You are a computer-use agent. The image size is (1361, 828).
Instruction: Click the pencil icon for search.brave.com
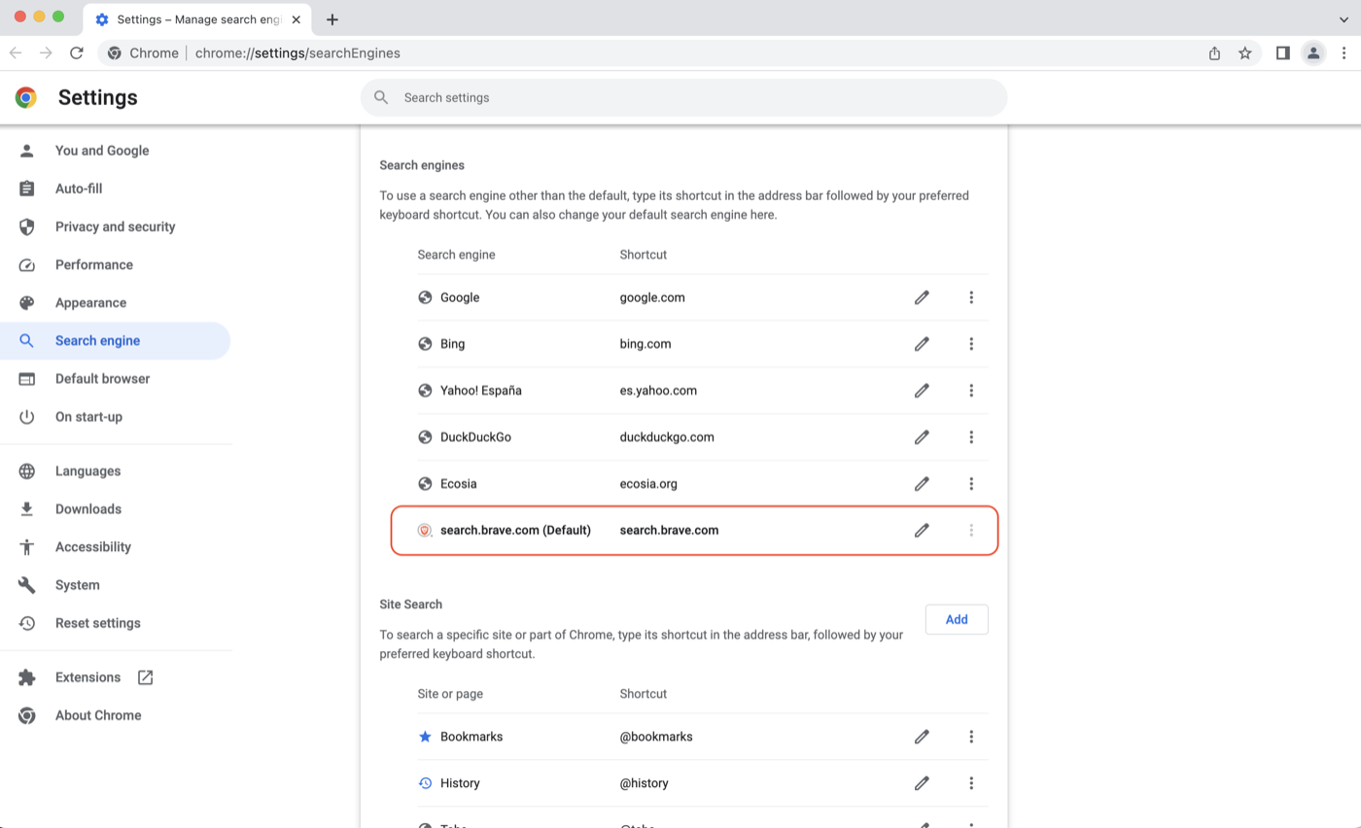pyautogui.click(x=922, y=531)
